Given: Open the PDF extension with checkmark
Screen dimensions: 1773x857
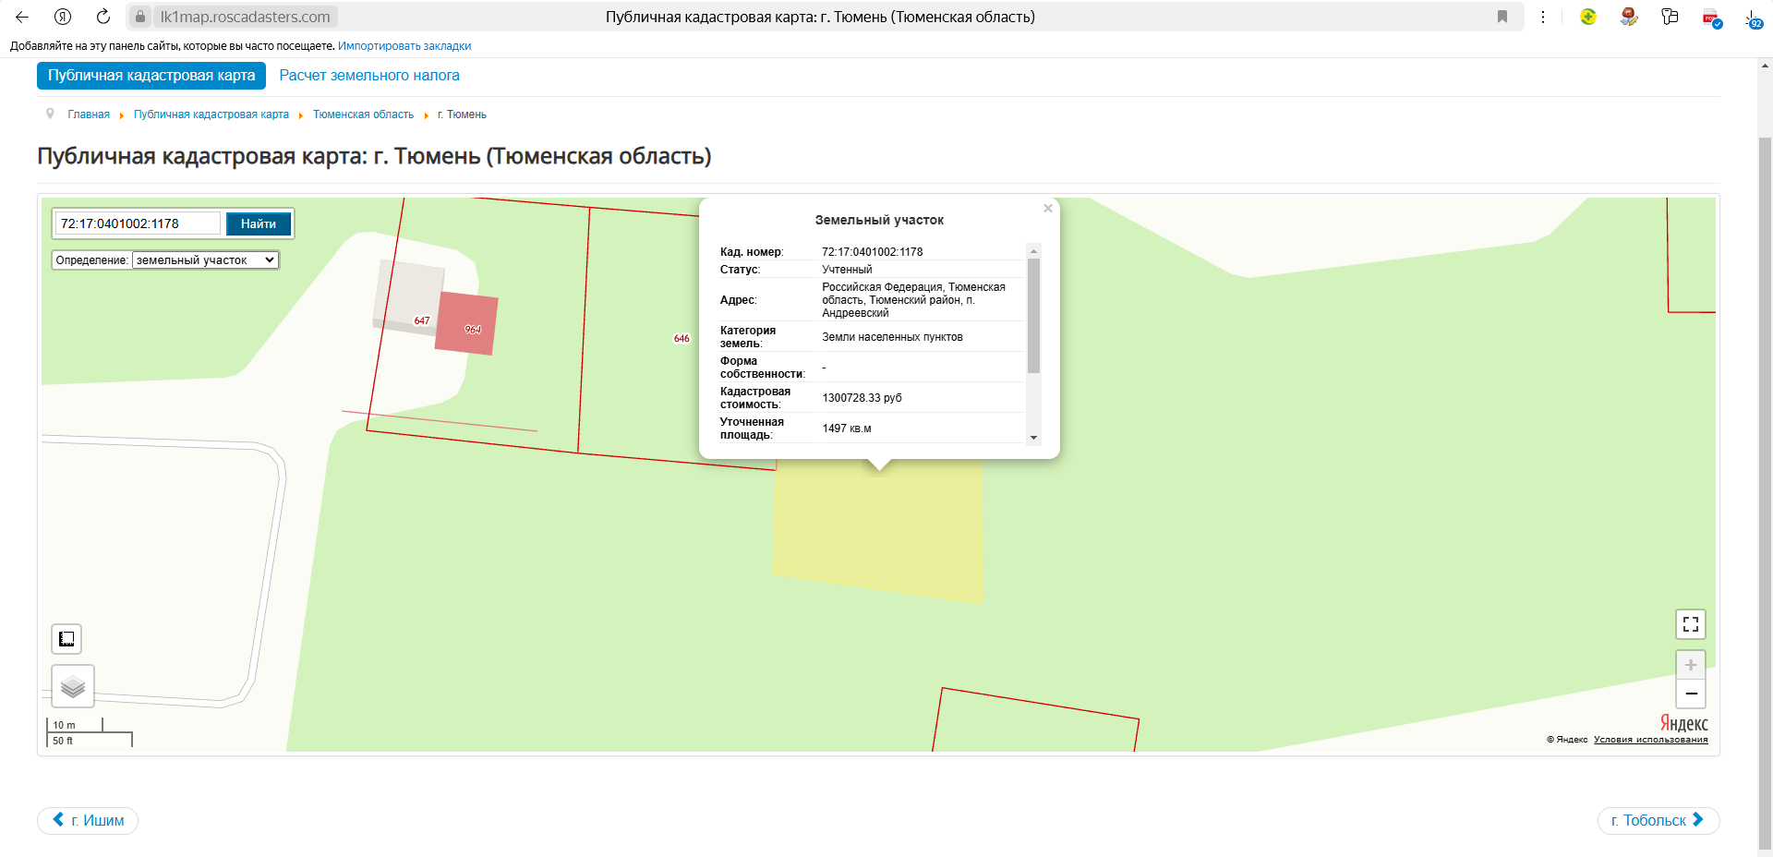Looking at the screenshot, I should [x=1712, y=18].
